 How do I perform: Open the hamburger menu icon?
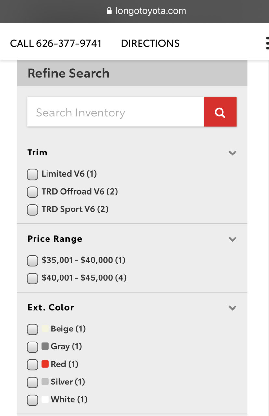coord(267,43)
